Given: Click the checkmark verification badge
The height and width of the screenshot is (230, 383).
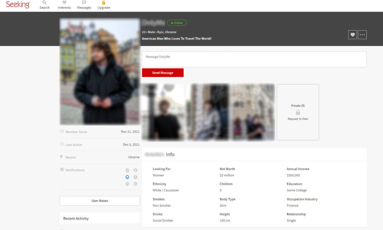Looking at the screenshot, I should [x=127, y=170].
